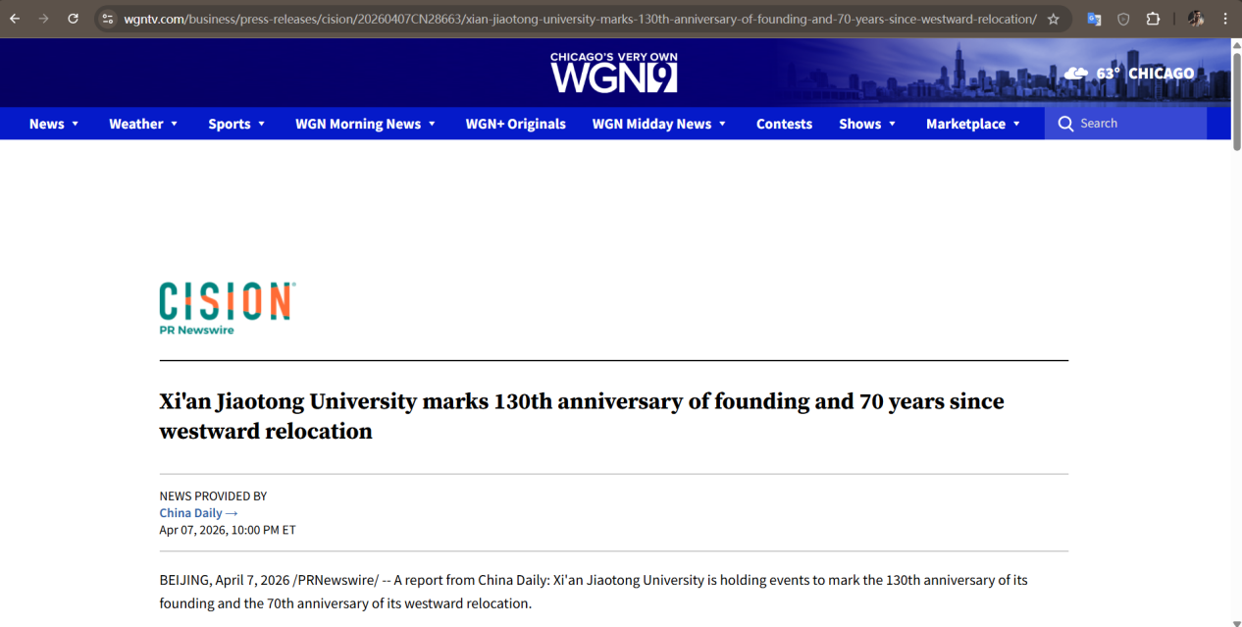
Task: Bookmark this page with star icon
Action: coord(1054,19)
